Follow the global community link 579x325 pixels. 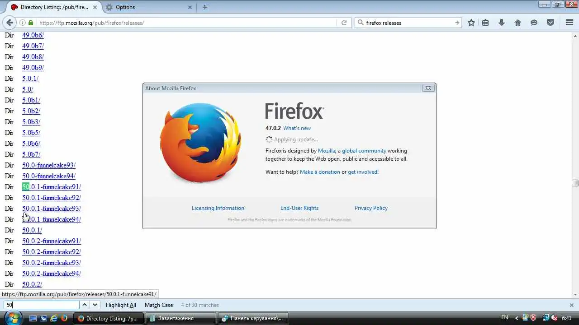[x=364, y=151]
